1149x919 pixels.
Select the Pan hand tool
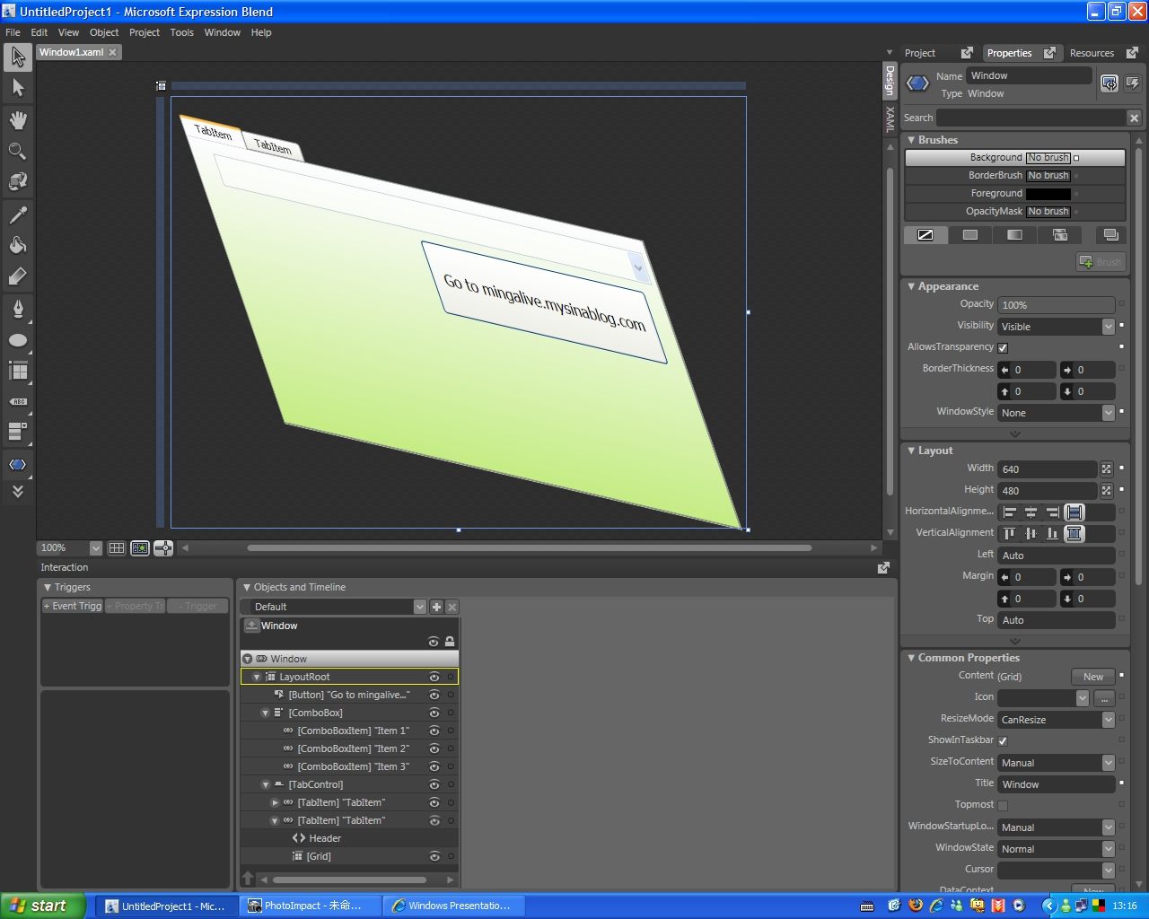[x=18, y=119]
